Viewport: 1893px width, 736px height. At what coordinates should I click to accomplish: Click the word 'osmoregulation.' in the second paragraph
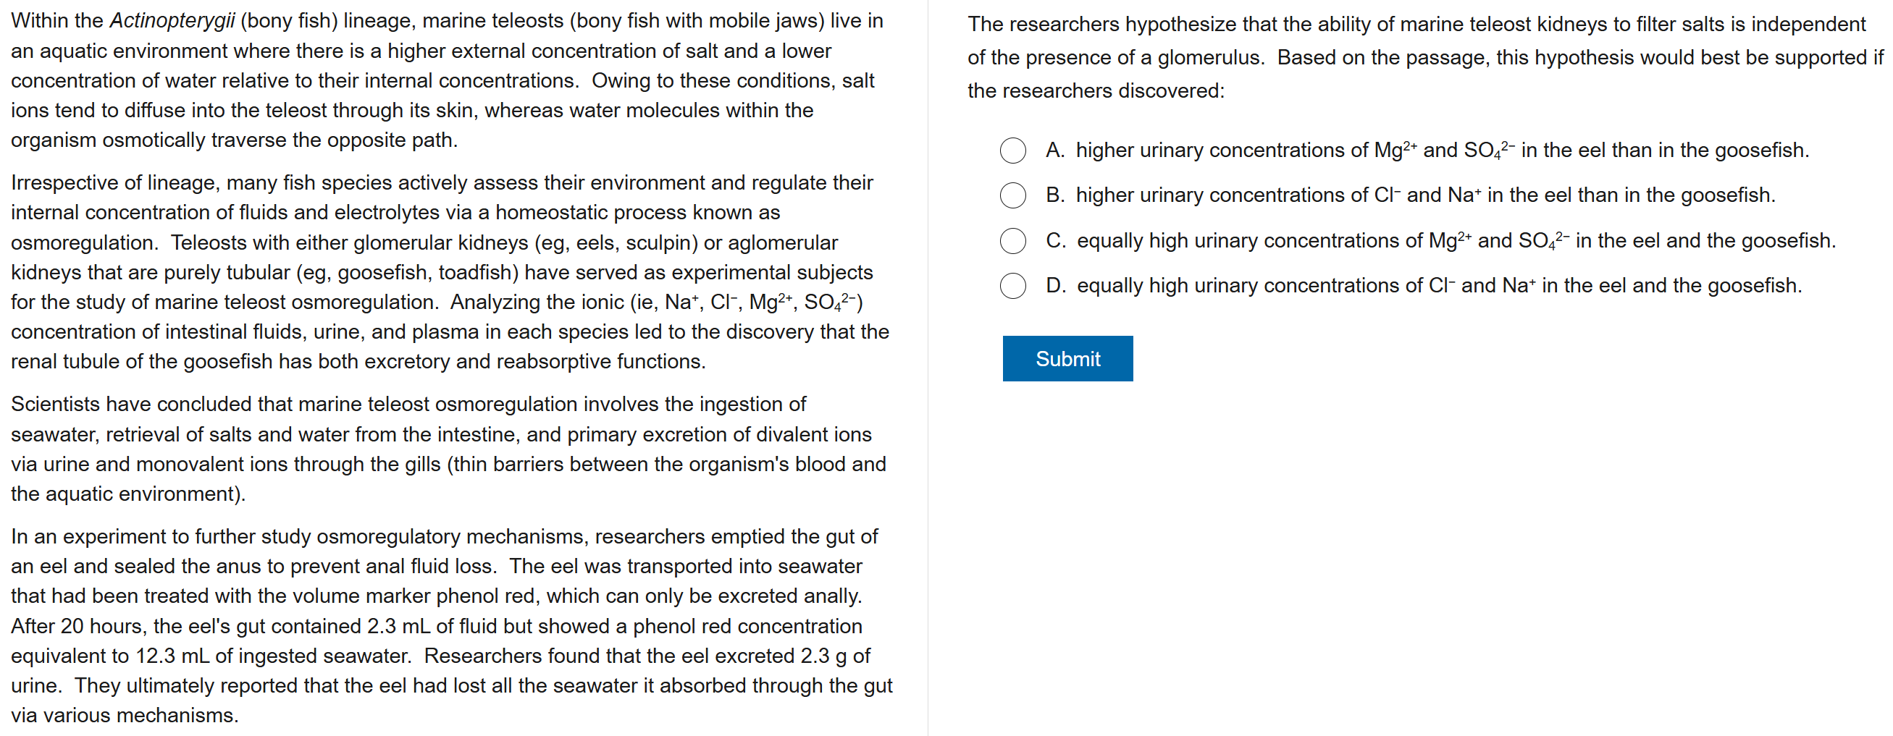(85, 242)
